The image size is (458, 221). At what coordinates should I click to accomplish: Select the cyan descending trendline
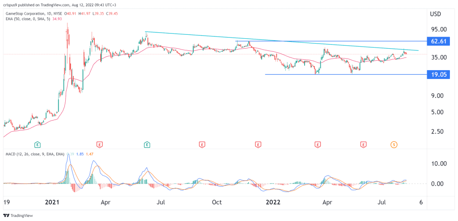(x=282, y=41)
